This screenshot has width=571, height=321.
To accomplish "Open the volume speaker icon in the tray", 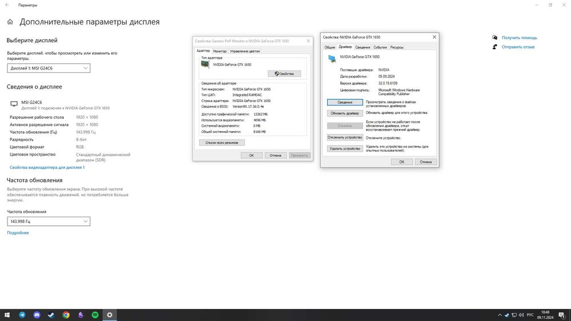I will tap(521, 315).
